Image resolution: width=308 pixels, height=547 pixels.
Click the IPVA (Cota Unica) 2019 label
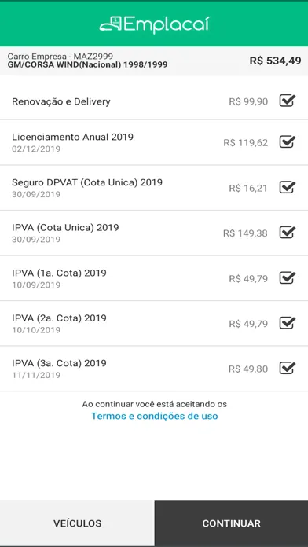pos(65,227)
